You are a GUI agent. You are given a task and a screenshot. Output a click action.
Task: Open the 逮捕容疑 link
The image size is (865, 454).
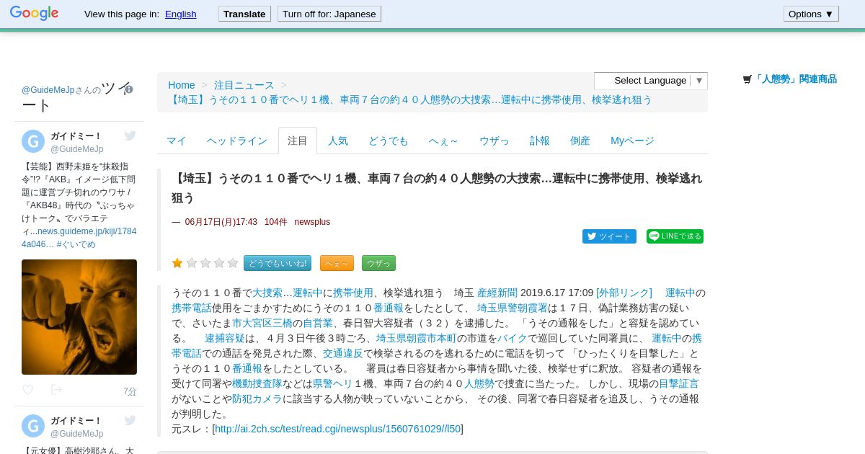pyautogui.click(x=225, y=338)
